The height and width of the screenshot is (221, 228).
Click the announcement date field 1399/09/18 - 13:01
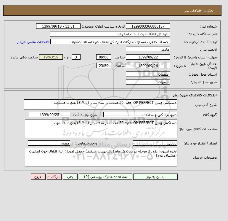(x=58, y=26)
